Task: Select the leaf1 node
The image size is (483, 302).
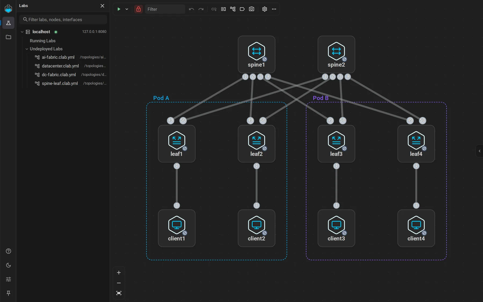Action: [177, 144]
